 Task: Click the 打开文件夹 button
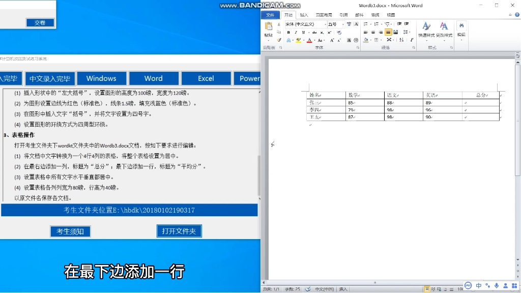179,231
